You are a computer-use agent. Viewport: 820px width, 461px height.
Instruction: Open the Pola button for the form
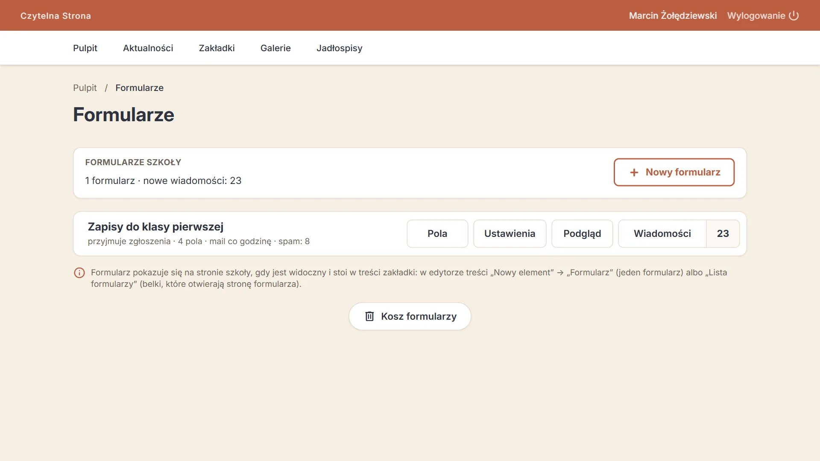437,233
